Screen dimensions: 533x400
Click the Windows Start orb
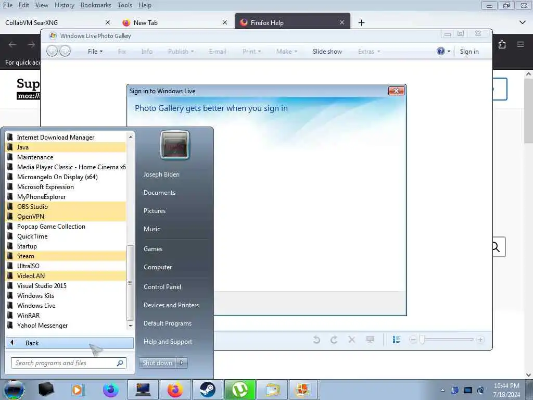point(14,390)
